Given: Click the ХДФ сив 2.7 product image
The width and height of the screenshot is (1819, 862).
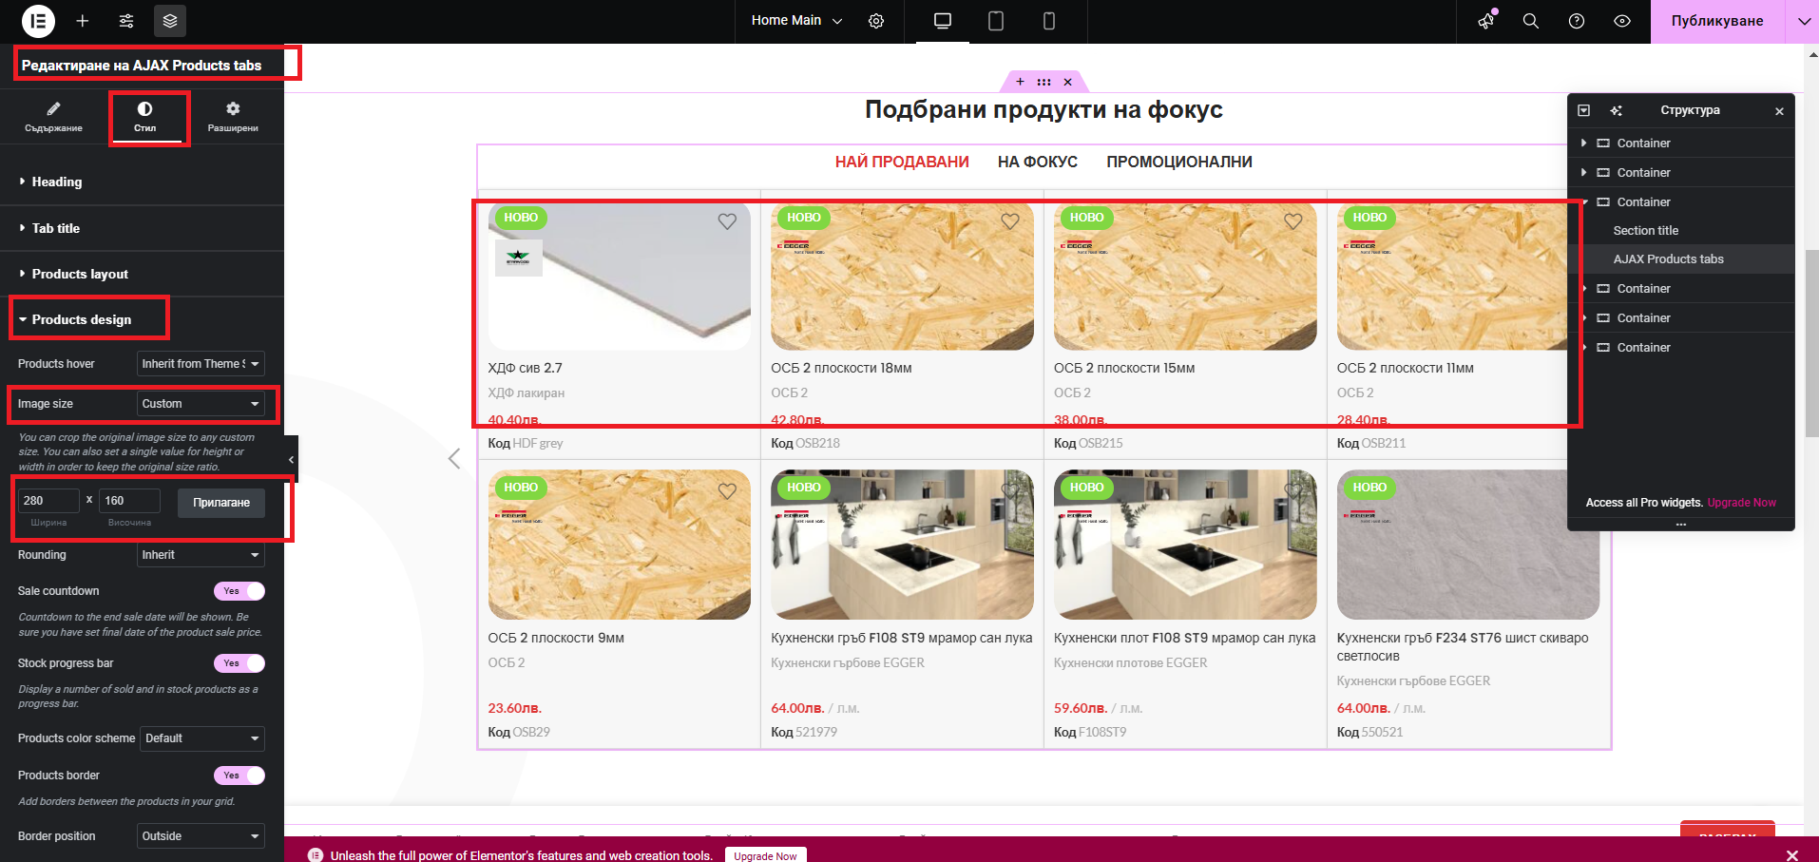Looking at the screenshot, I should tap(620, 276).
